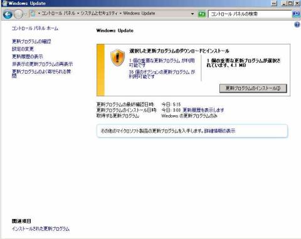Click Windows Update breadcrumb segment
The height and width of the screenshot is (239, 301).
(139, 13)
